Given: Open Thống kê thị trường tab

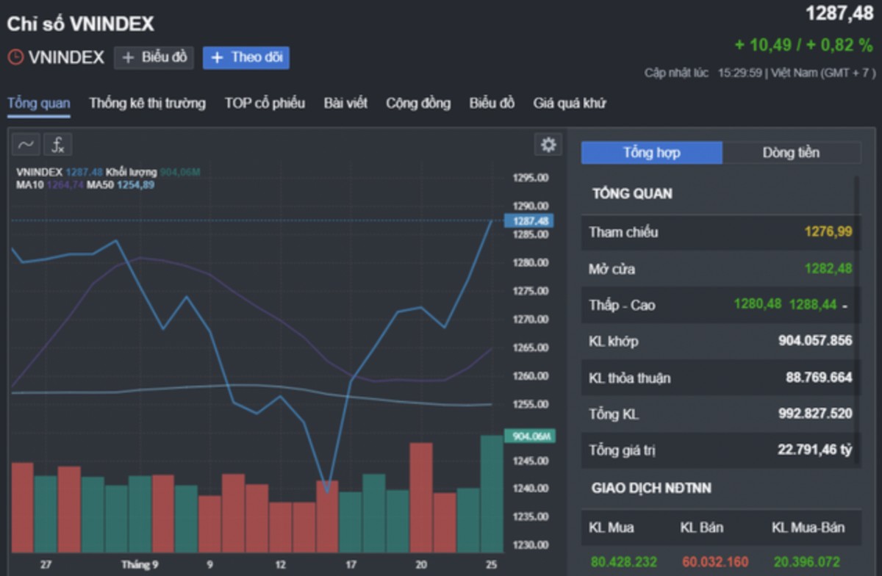Looking at the screenshot, I should coord(147,103).
